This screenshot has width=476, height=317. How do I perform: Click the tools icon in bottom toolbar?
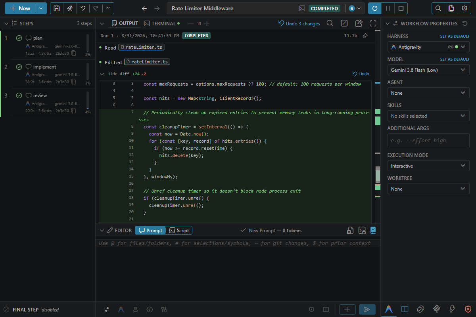(x=164, y=309)
